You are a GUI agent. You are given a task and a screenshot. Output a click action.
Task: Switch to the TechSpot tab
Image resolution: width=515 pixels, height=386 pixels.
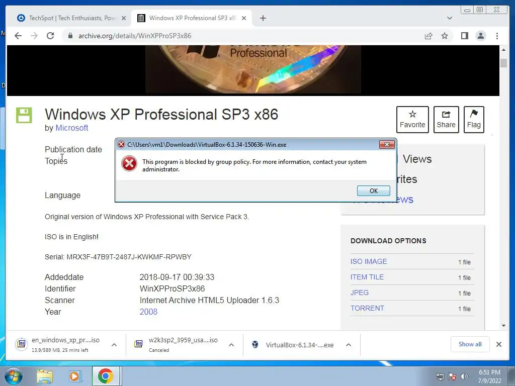point(70,18)
